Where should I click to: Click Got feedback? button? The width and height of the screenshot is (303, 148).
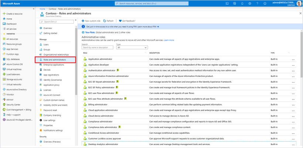pyautogui.click(x=127, y=21)
